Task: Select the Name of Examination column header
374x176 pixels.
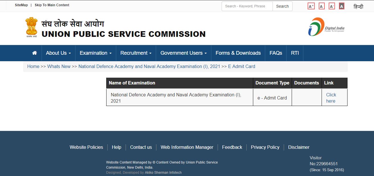Action: pyautogui.click(x=180, y=83)
